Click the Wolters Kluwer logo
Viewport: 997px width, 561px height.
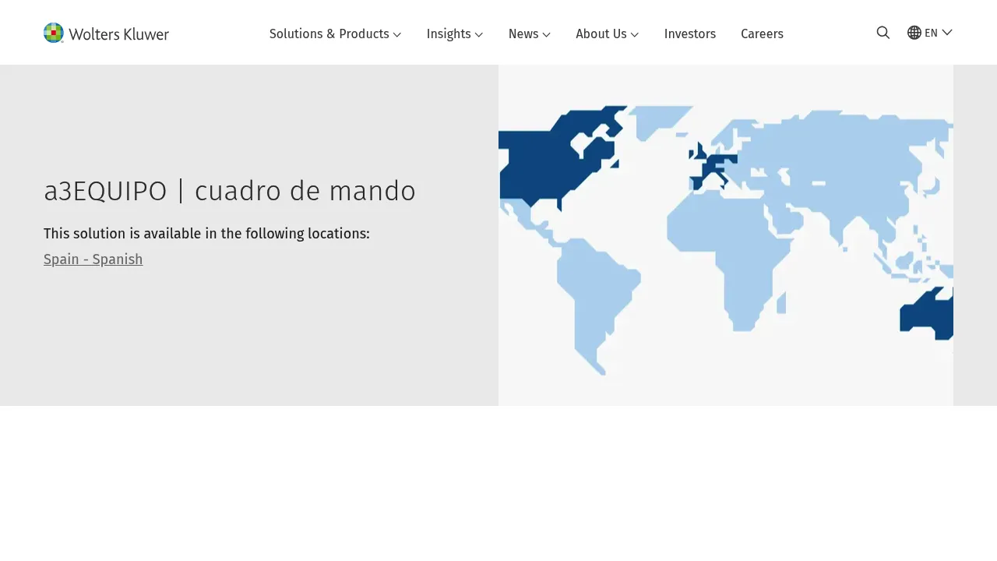tap(106, 33)
